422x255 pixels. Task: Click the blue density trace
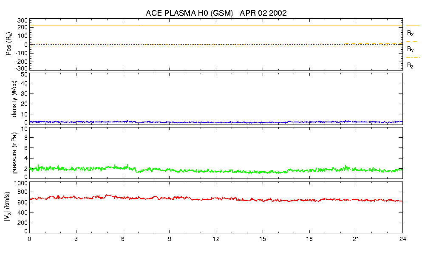[x=212, y=122]
